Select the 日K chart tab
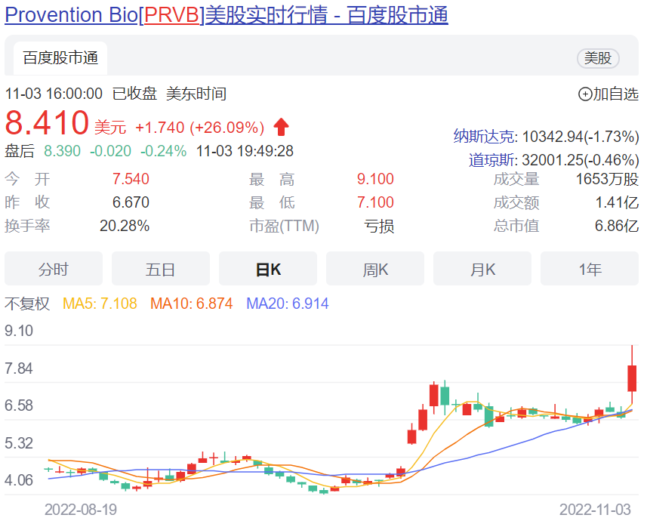The image size is (647, 521). click(x=268, y=269)
